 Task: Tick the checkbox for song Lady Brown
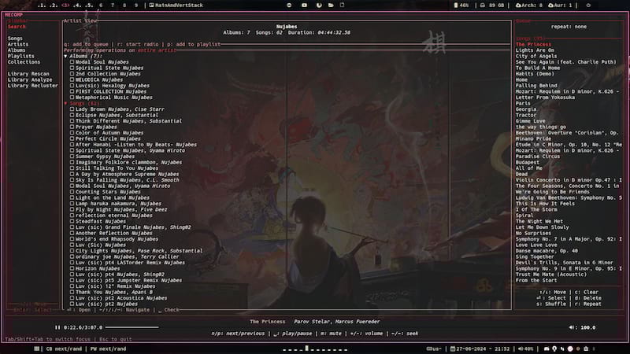click(x=72, y=109)
